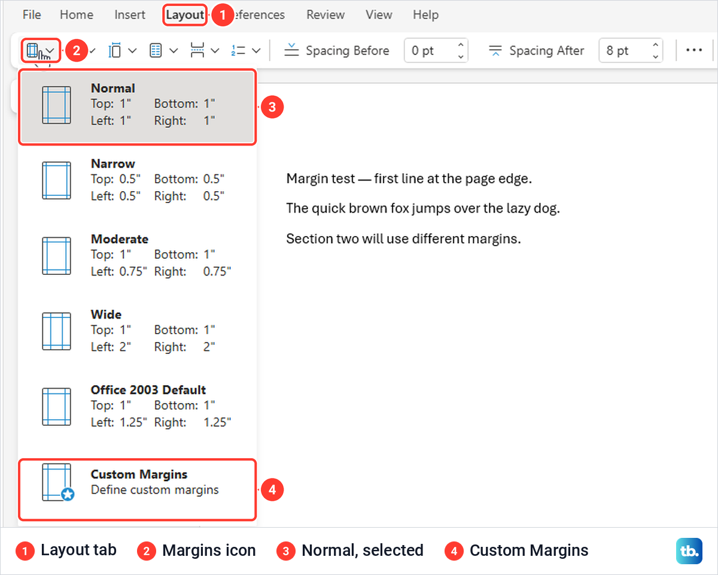The width and height of the screenshot is (718, 575).
Task: Expand the Columns dropdown chevron
Action: (174, 51)
